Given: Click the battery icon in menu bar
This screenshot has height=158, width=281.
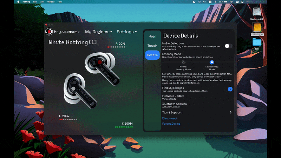Looking at the screenshot, I should click(226, 2).
